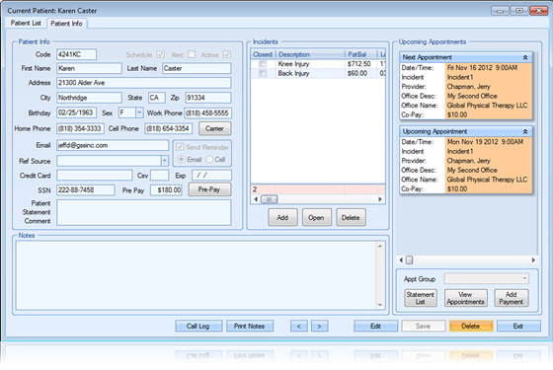This screenshot has height=370, width=553.
Task: Delete the selected incident
Action: pyautogui.click(x=351, y=217)
